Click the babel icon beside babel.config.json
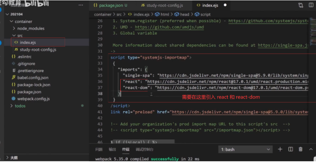Screen dimensions: 316x162 [14, 78]
